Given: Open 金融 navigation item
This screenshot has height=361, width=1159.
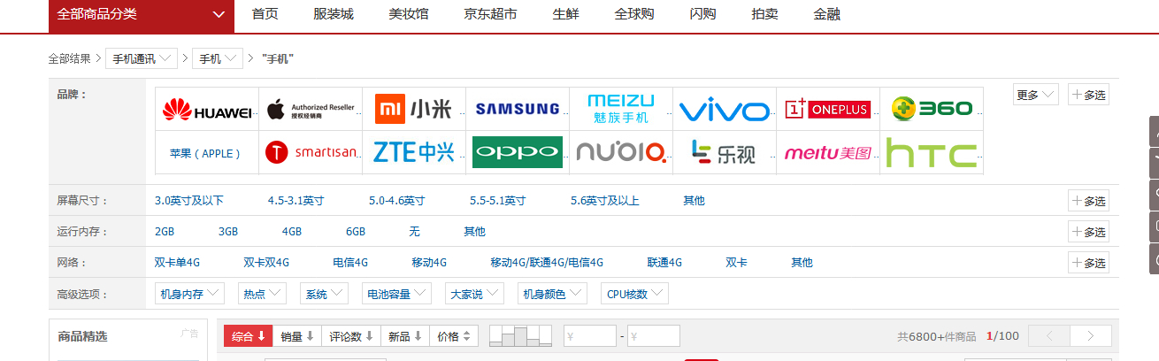Looking at the screenshot, I should pyautogui.click(x=826, y=14).
